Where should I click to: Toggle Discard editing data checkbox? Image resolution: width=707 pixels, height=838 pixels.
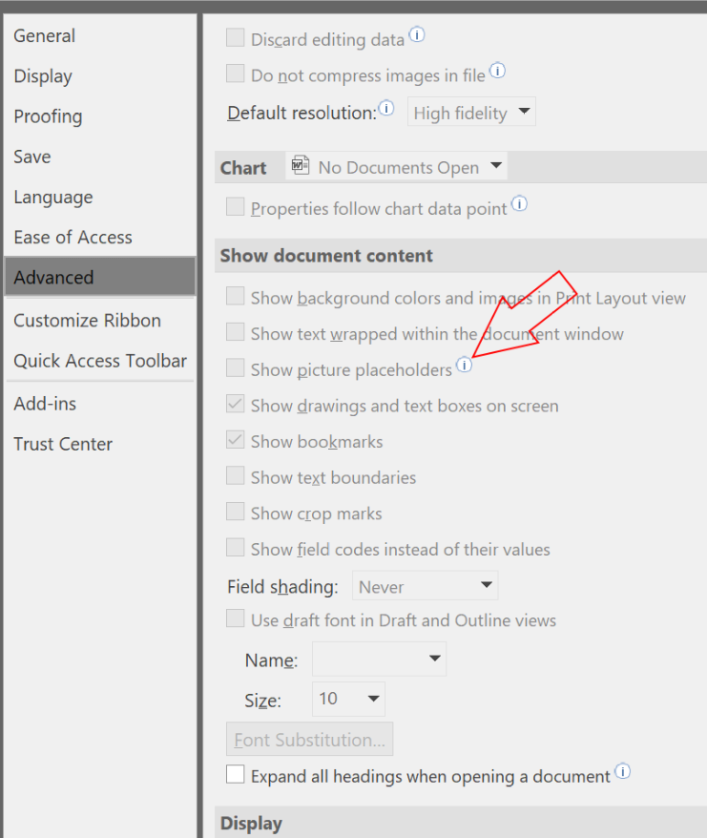point(235,38)
